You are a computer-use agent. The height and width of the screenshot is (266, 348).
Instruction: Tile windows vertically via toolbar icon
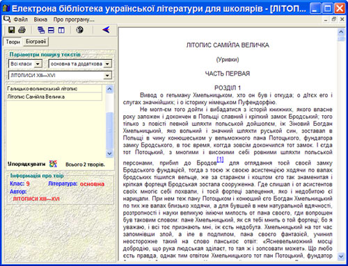click(61, 30)
